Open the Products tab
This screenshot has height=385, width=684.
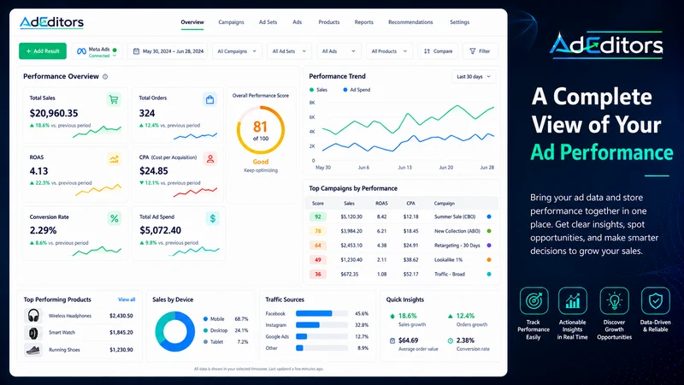coord(329,22)
